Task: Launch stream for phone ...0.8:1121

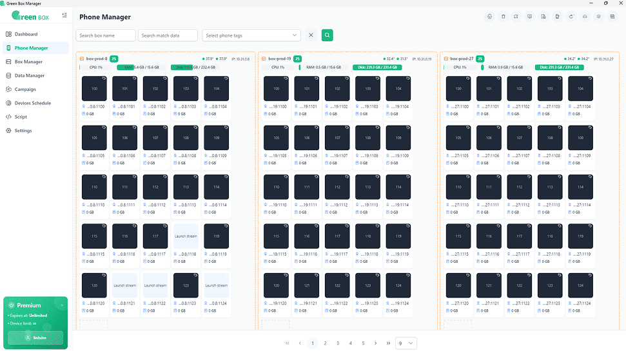Action: tap(124, 285)
